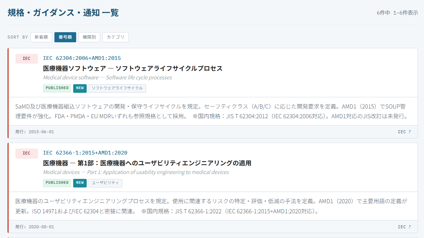
Task: Click the IEC badge on the 62304 card
Action: point(27,59)
